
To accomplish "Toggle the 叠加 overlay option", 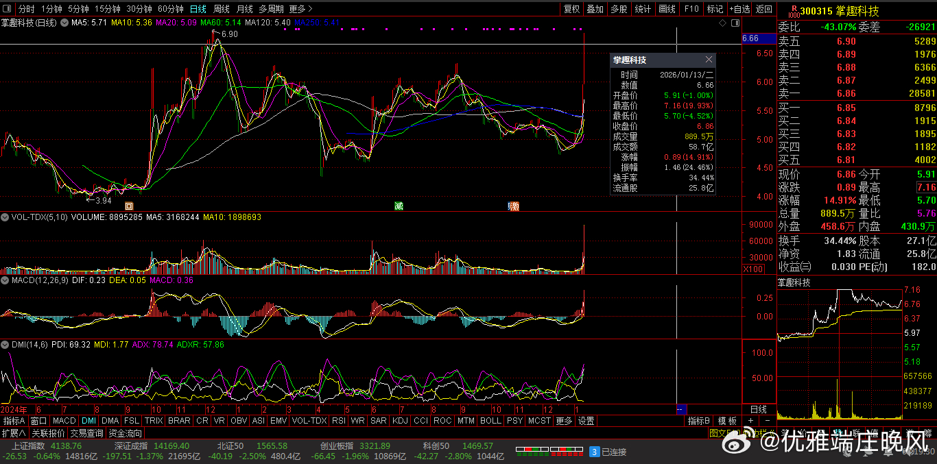I will pyautogui.click(x=595, y=9).
